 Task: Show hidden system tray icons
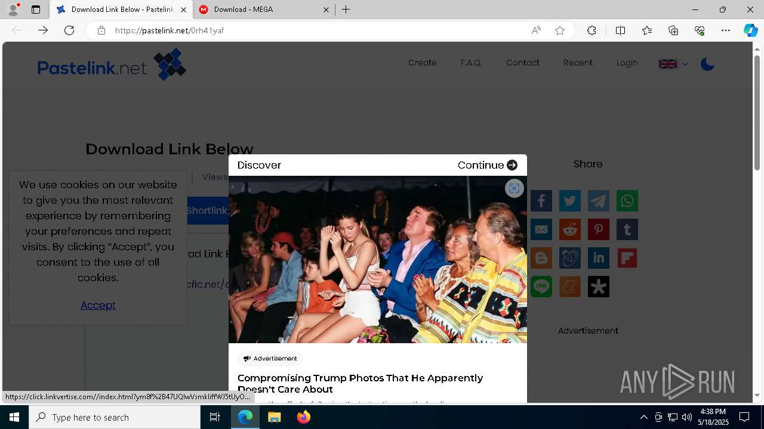coord(643,417)
